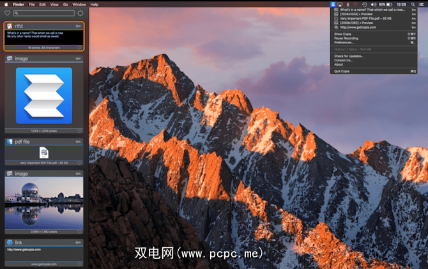Select Show Copia menu item
The height and width of the screenshot is (269, 428).
pyautogui.click(x=374, y=34)
